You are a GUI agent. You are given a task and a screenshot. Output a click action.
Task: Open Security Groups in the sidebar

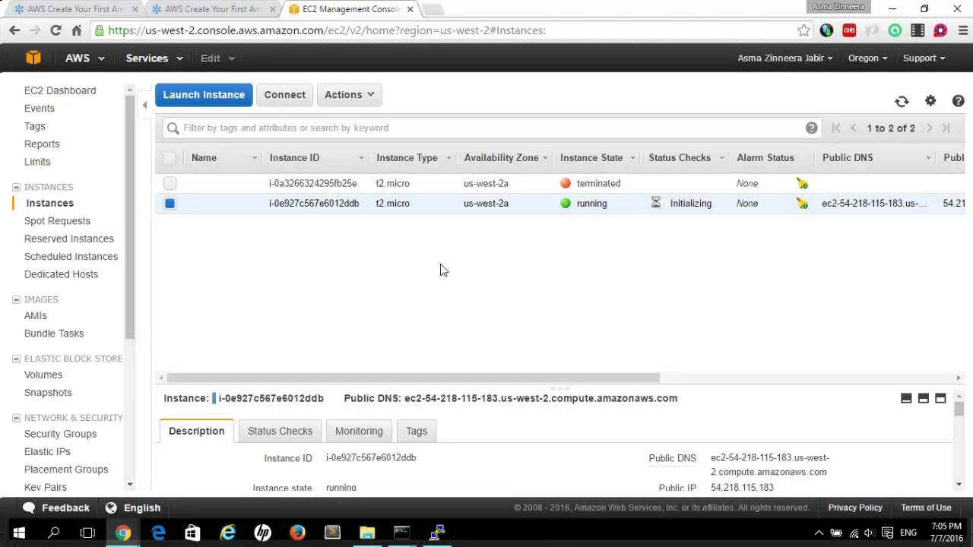(x=60, y=434)
